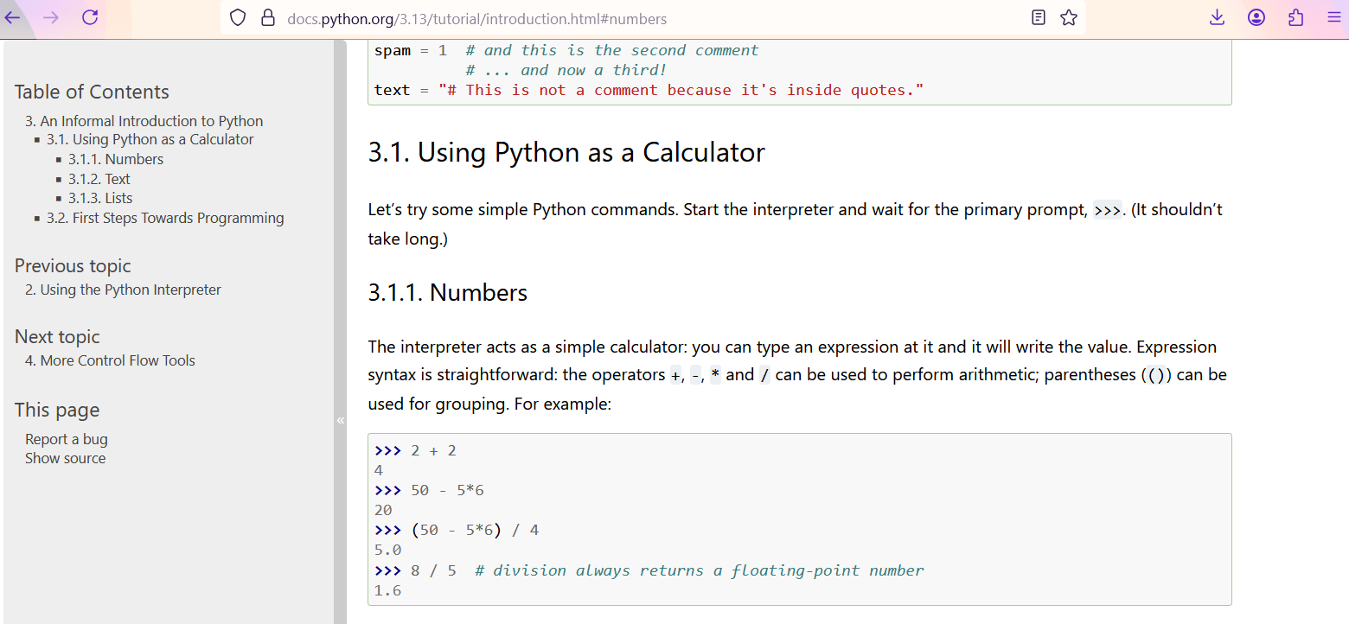
Task: Jump to '3.1.2. Text' in contents
Action: (x=99, y=179)
